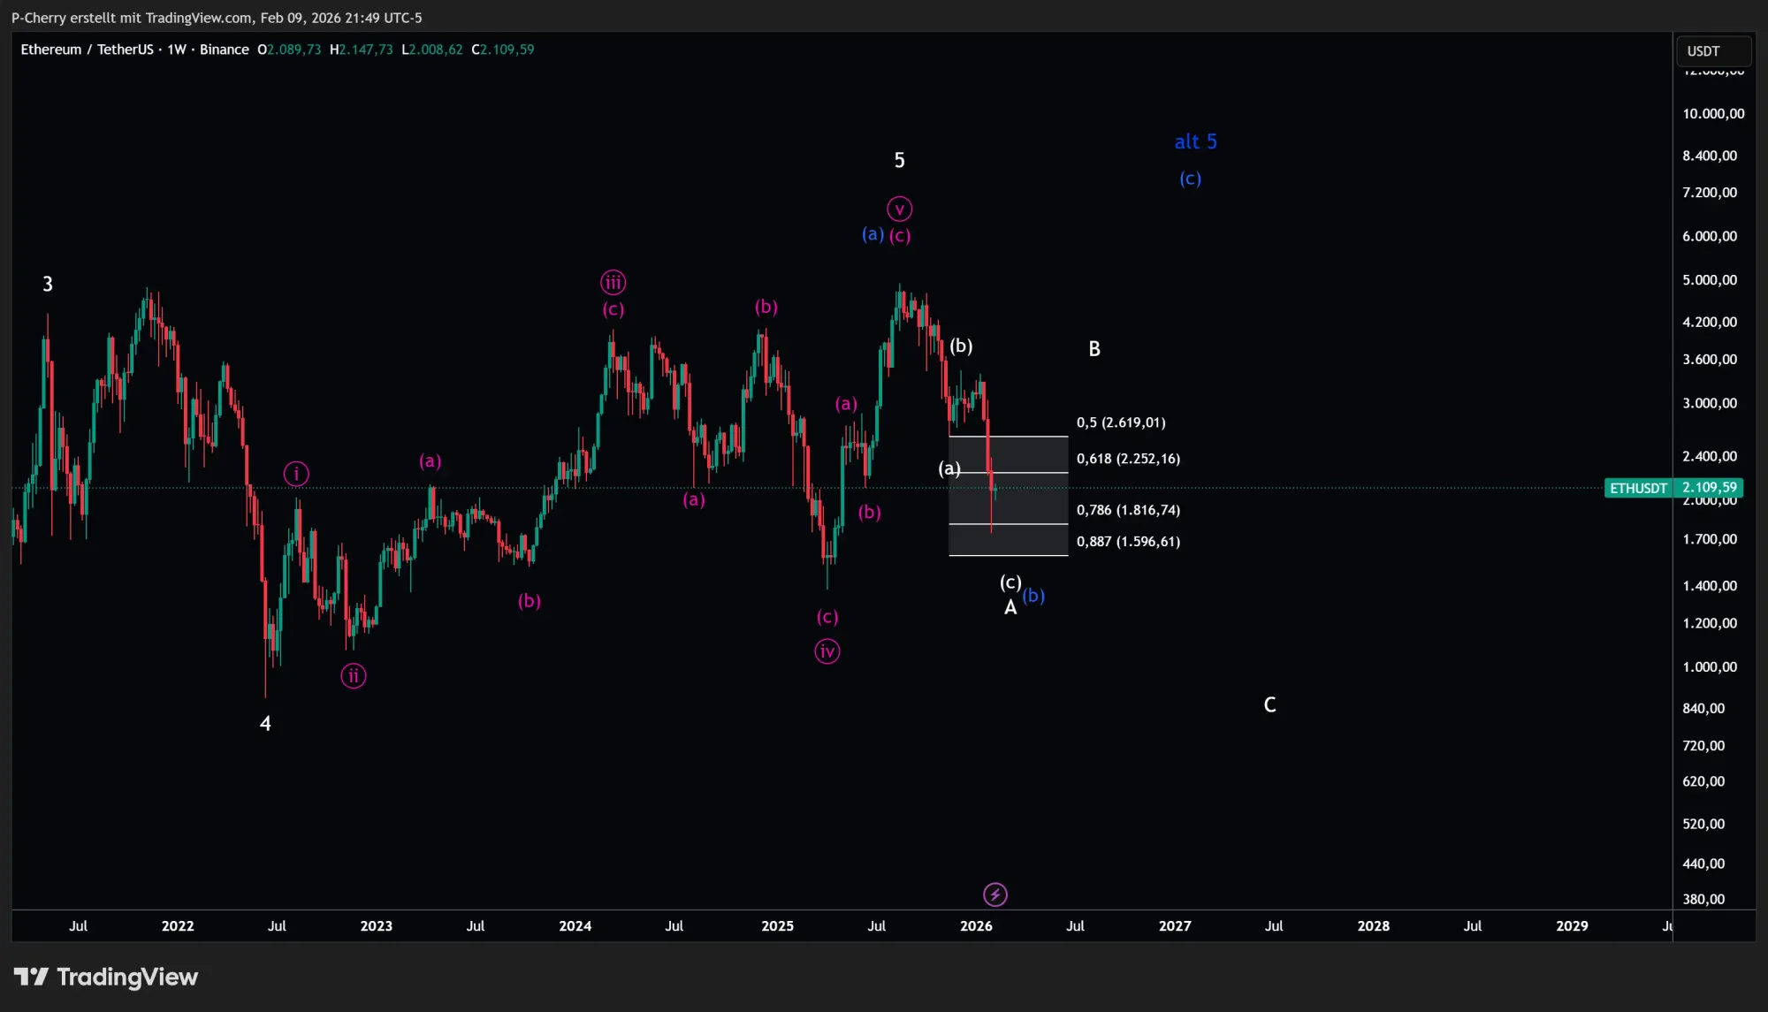Click the purple lightning event icon

(994, 894)
